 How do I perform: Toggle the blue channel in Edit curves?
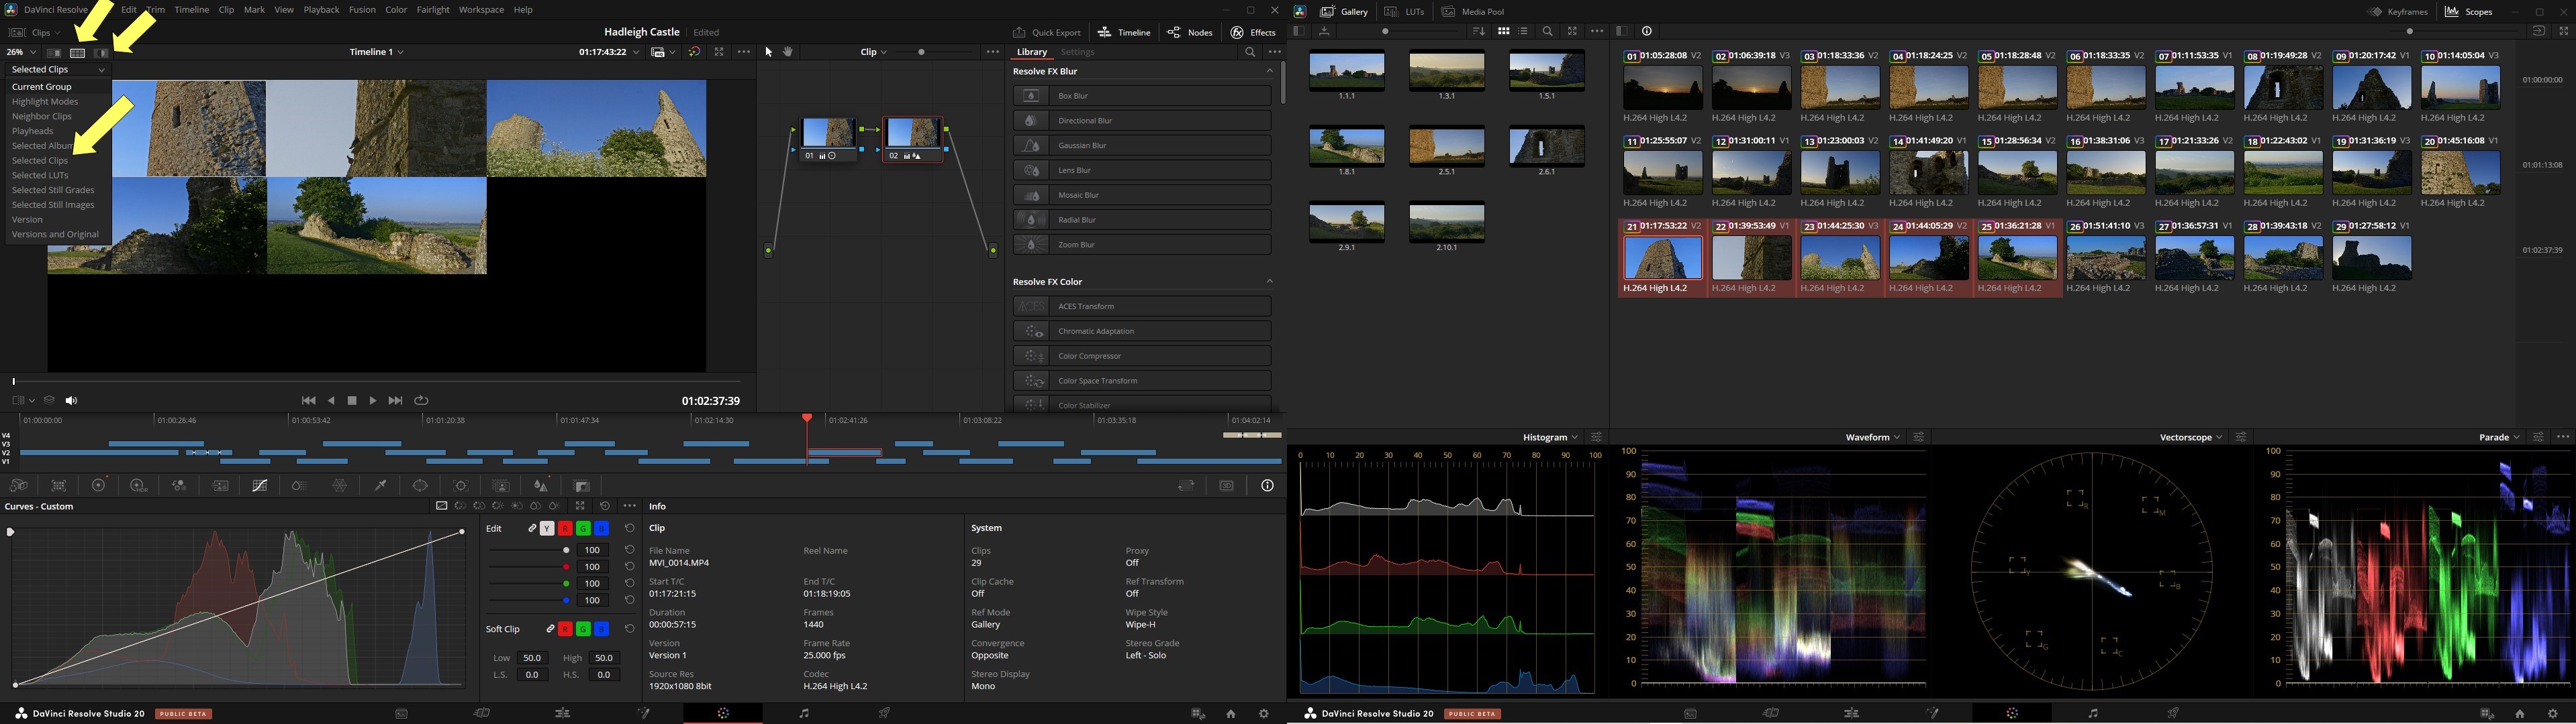click(x=601, y=528)
